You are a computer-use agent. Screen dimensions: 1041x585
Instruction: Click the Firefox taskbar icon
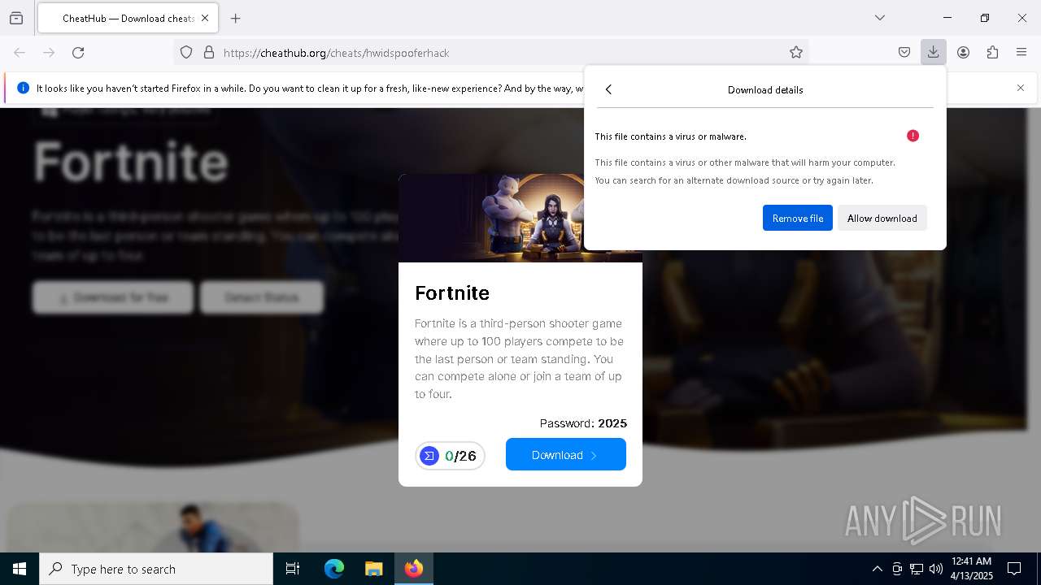(x=414, y=569)
